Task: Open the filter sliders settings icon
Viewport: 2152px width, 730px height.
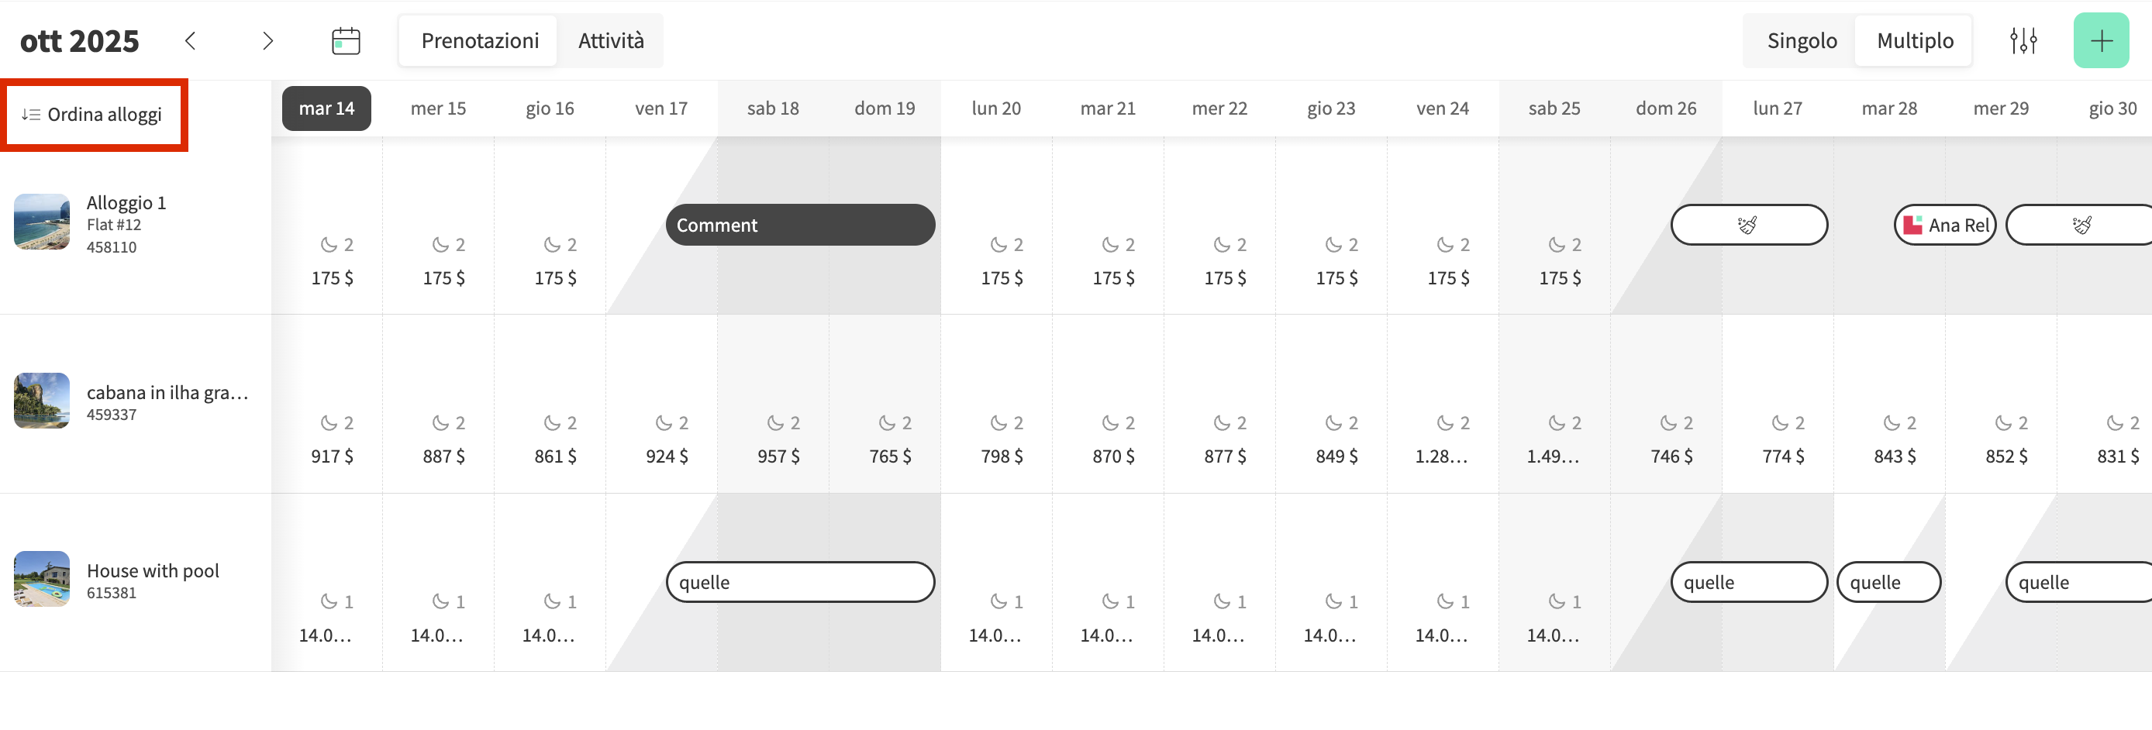Action: (x=2023, y=41)
